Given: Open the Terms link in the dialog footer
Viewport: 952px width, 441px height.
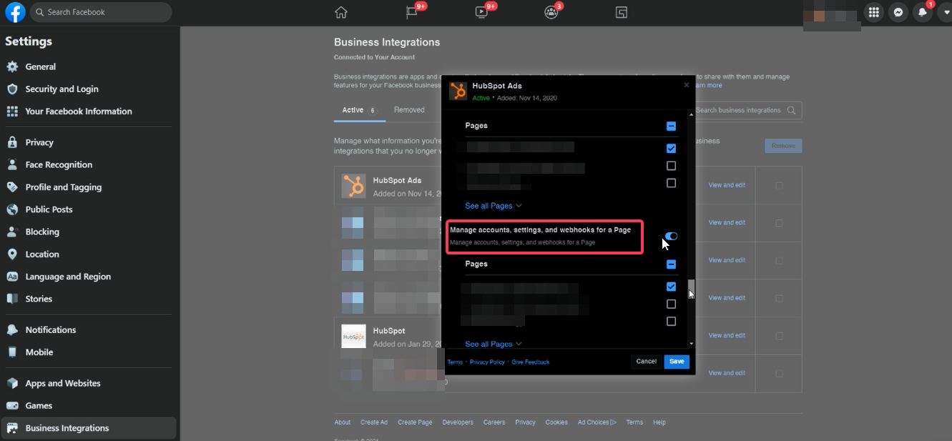Looking at the screenshot, I should (x=455, y=362).
